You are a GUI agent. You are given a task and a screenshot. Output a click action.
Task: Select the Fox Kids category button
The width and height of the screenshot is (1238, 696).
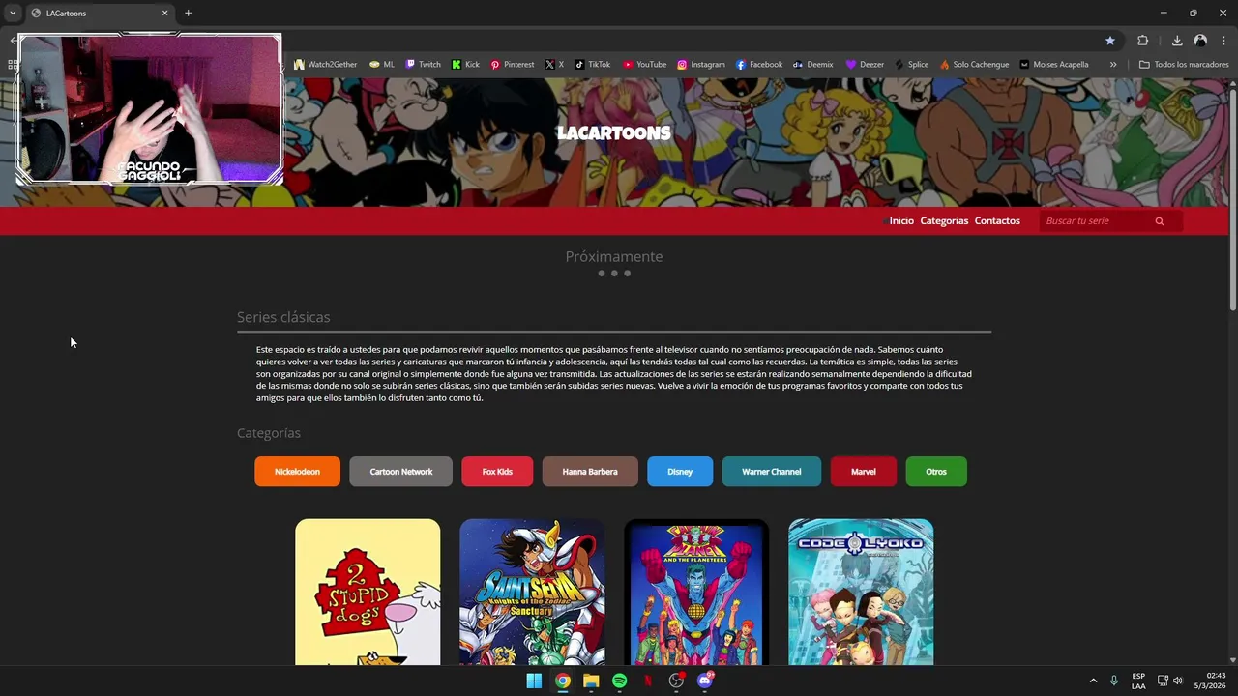(497, 472)
